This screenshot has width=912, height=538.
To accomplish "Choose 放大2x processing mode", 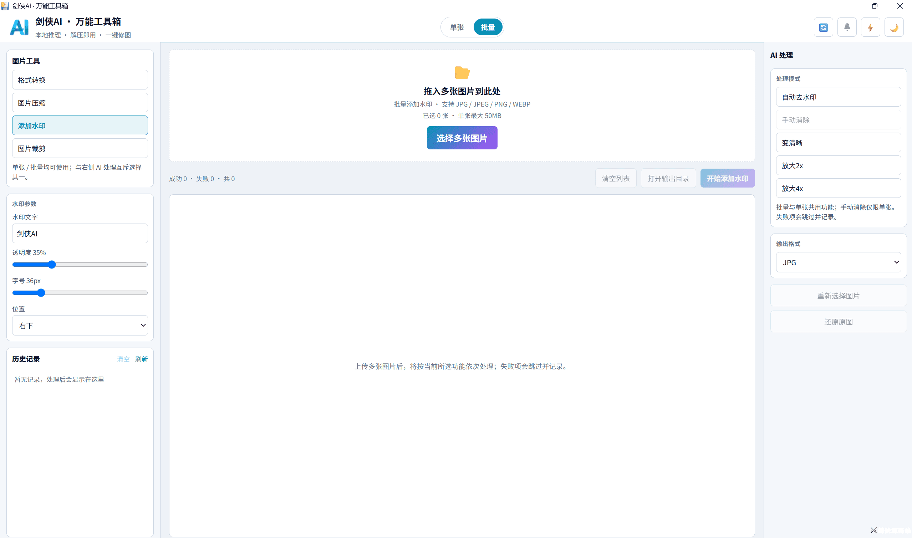I will (838, 165).
